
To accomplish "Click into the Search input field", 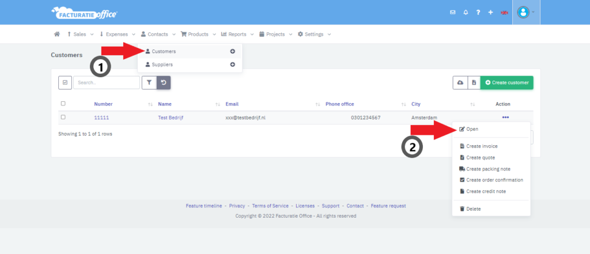I will 107,82.
